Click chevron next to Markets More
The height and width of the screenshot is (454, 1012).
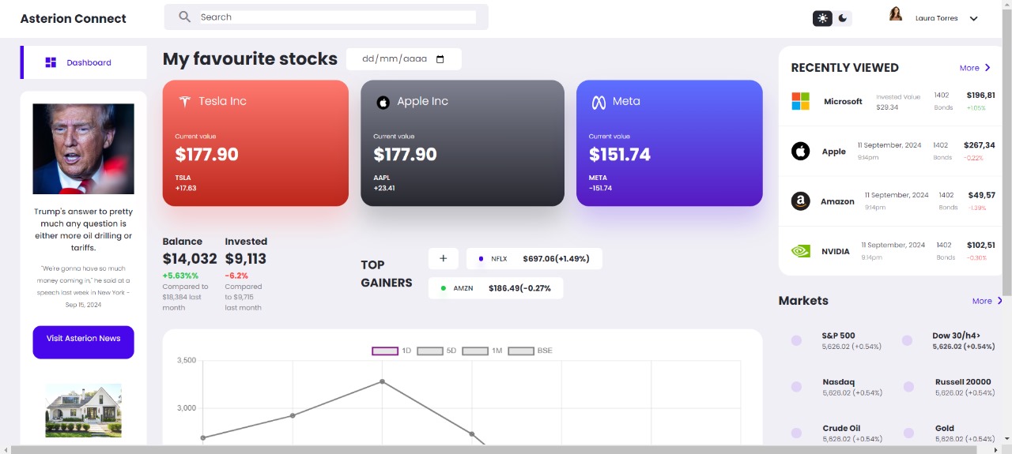(x=1000, y=301)
